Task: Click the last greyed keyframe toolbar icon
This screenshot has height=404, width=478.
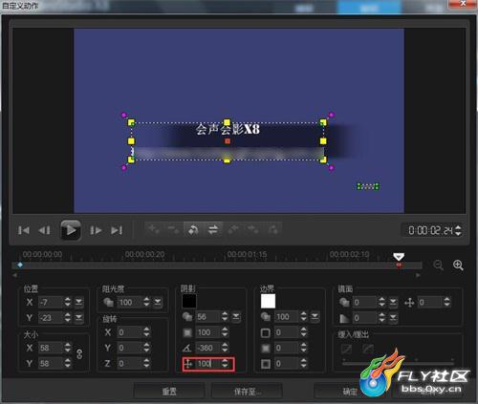Action: point(273,229)
